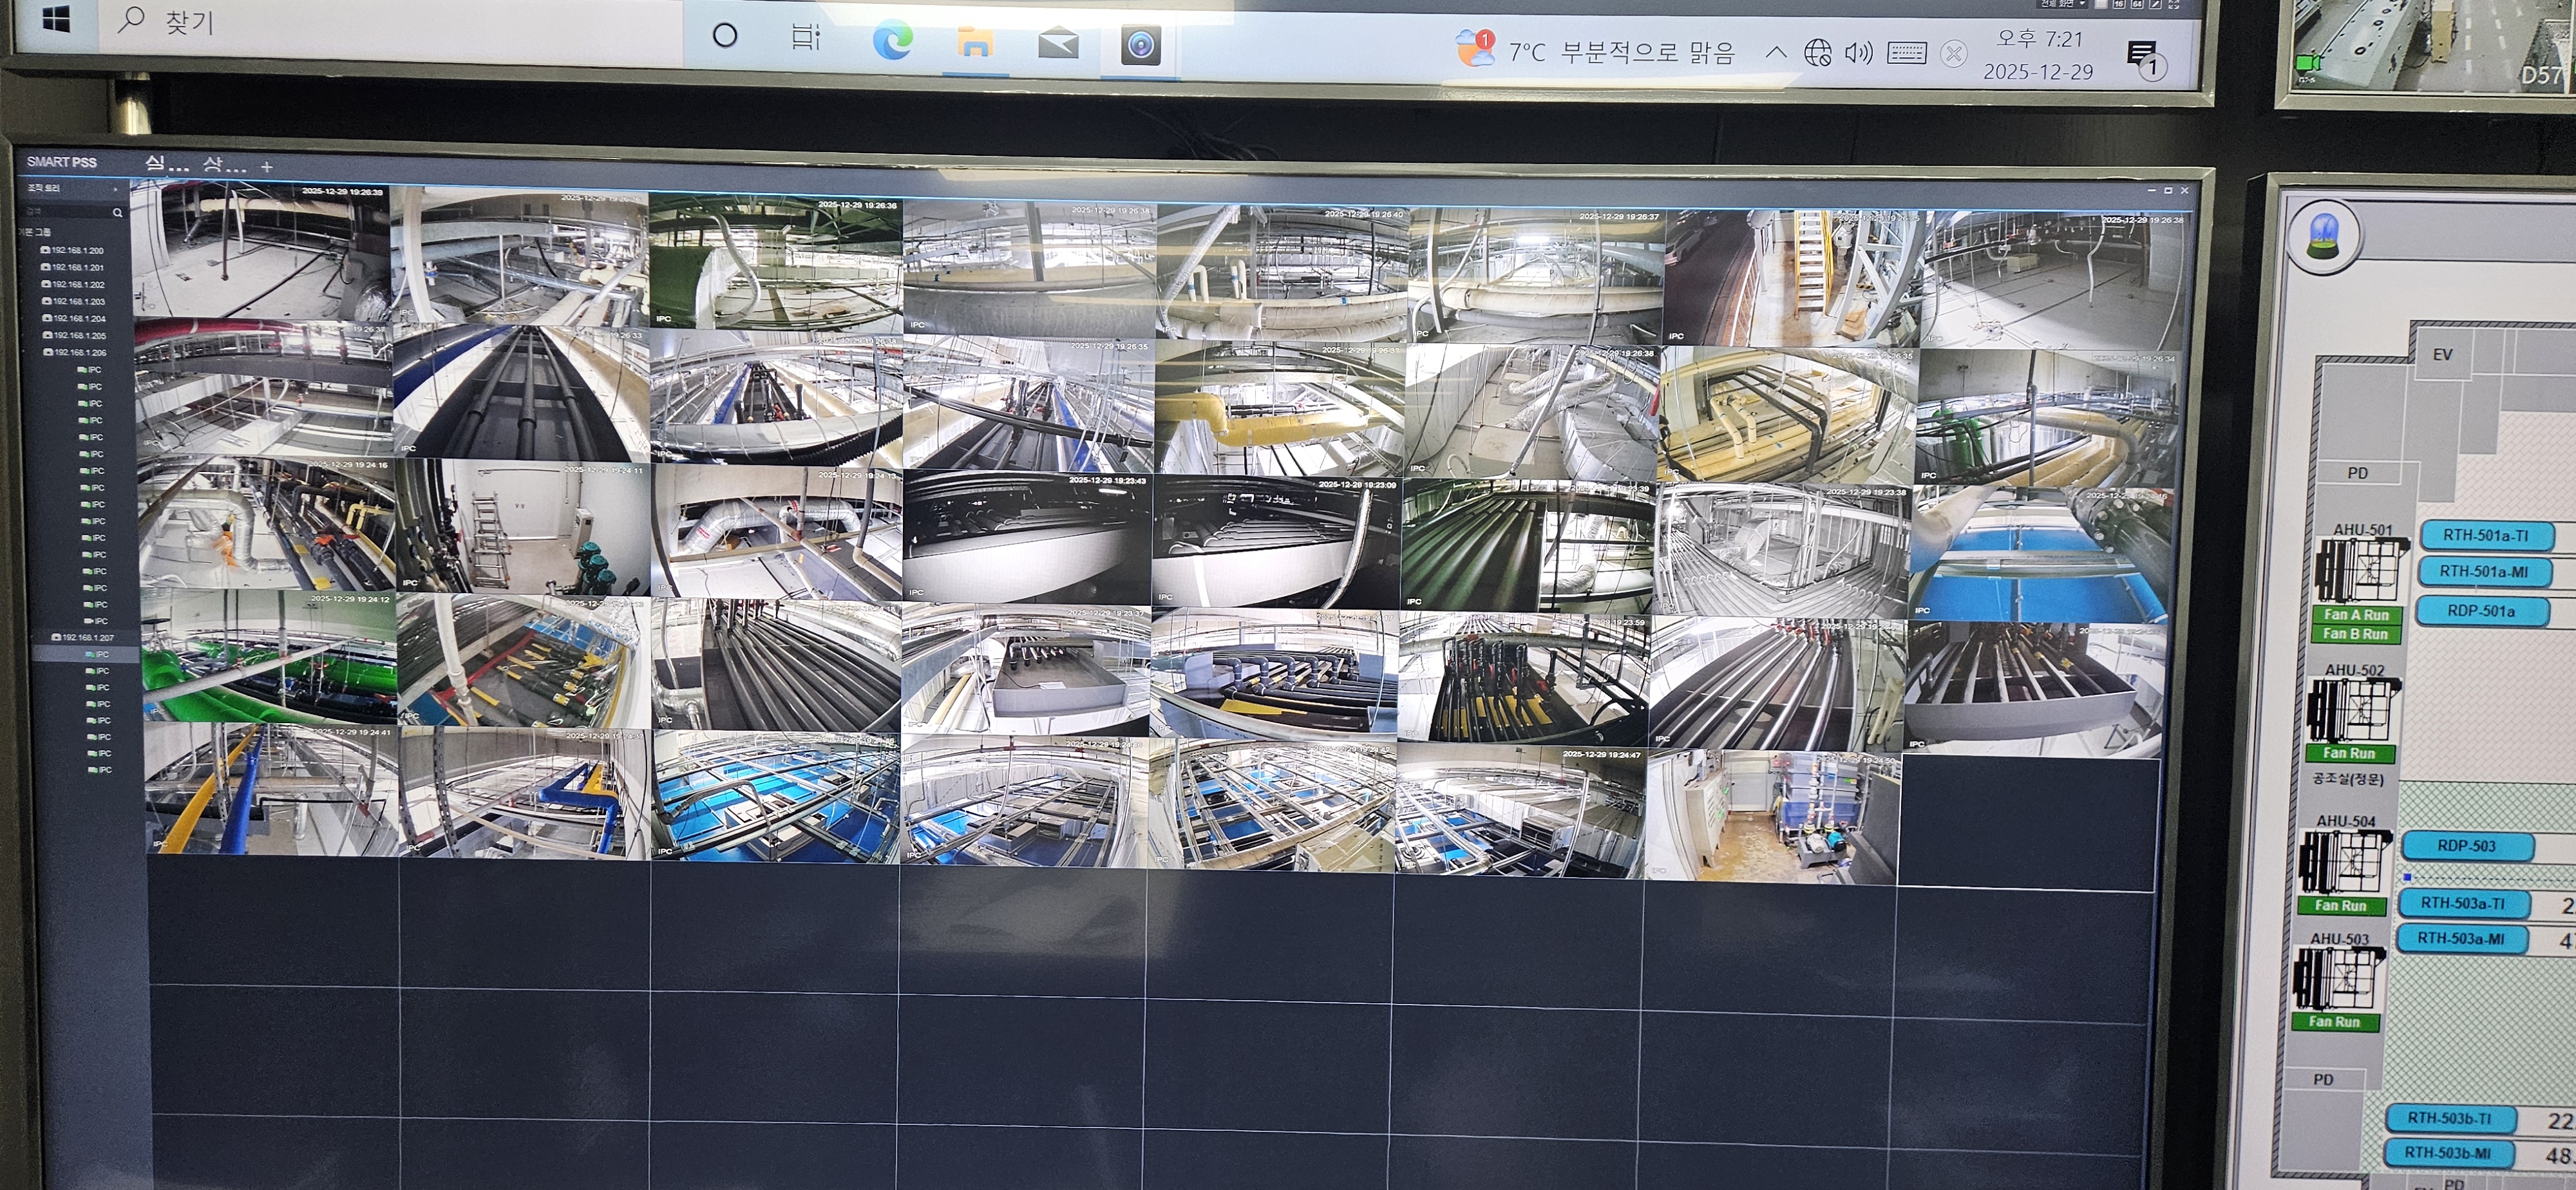Expand the organization tree panel arrow

pyautogui.click(x=115, y=189)
